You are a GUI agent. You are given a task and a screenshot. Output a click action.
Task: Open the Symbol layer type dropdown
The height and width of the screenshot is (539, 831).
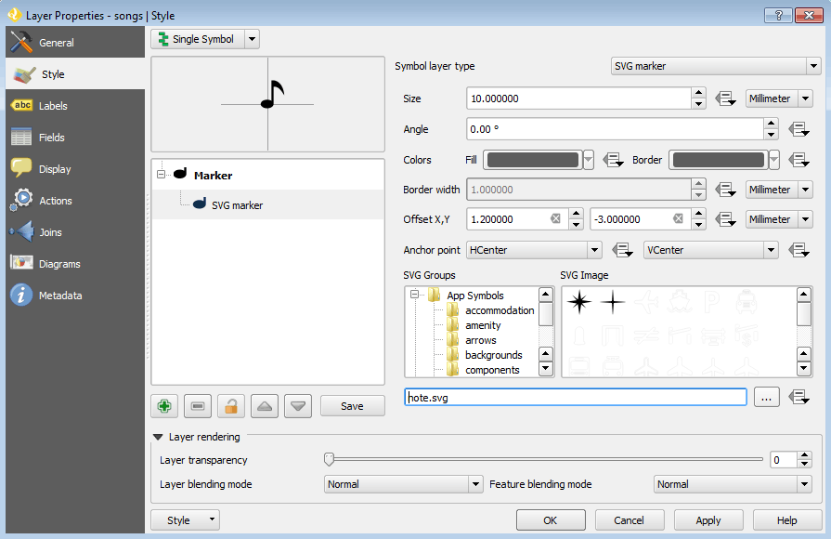point(716,66)
